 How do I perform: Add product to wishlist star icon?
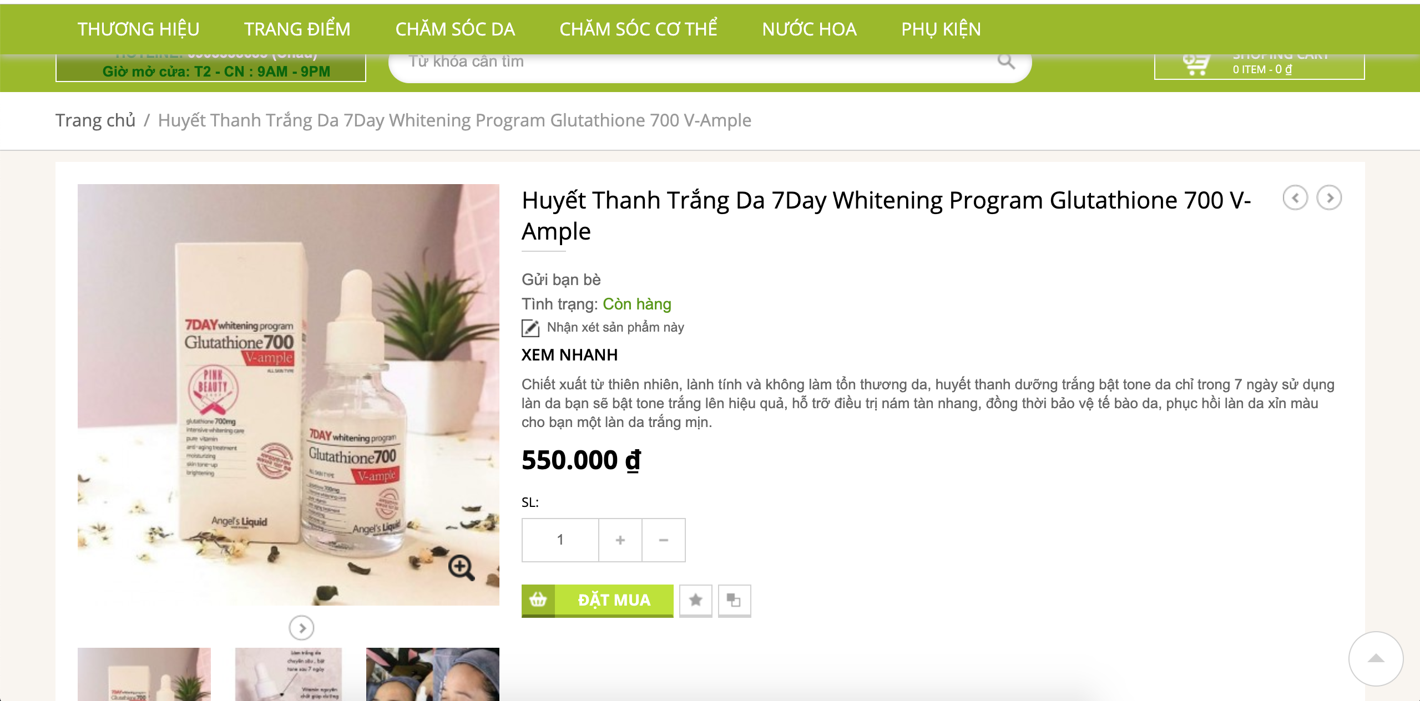[695, 601]
